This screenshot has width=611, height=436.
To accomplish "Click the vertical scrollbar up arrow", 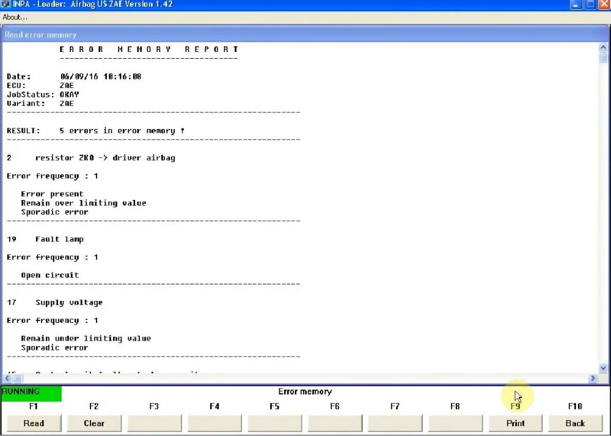I will (603, 48).
